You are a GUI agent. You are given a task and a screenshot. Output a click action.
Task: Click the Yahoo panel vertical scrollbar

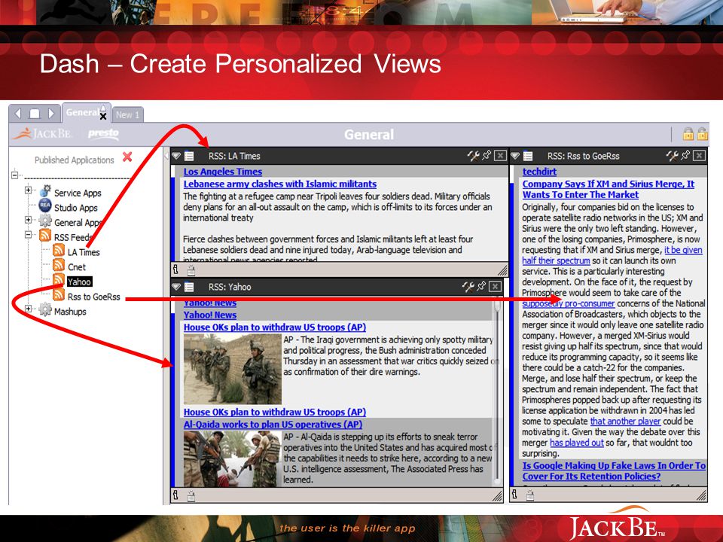point(497,391)
